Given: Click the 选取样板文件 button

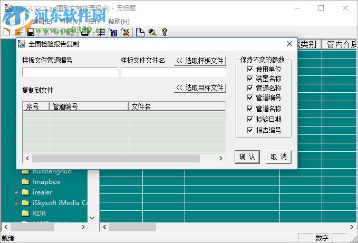Looking at the screenshot, I should pyautogui.click(x=200, y=61).
